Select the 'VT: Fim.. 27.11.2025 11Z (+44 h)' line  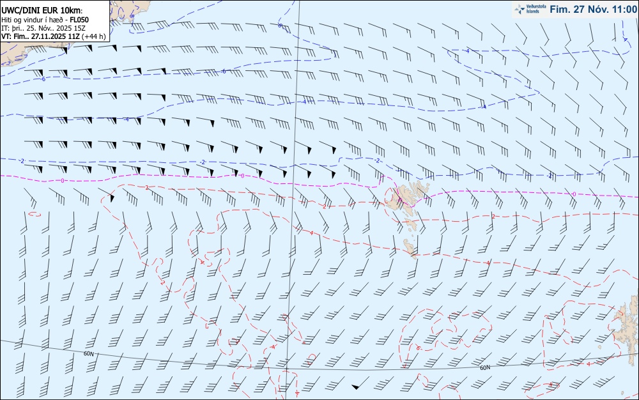(x=54, y=36)
